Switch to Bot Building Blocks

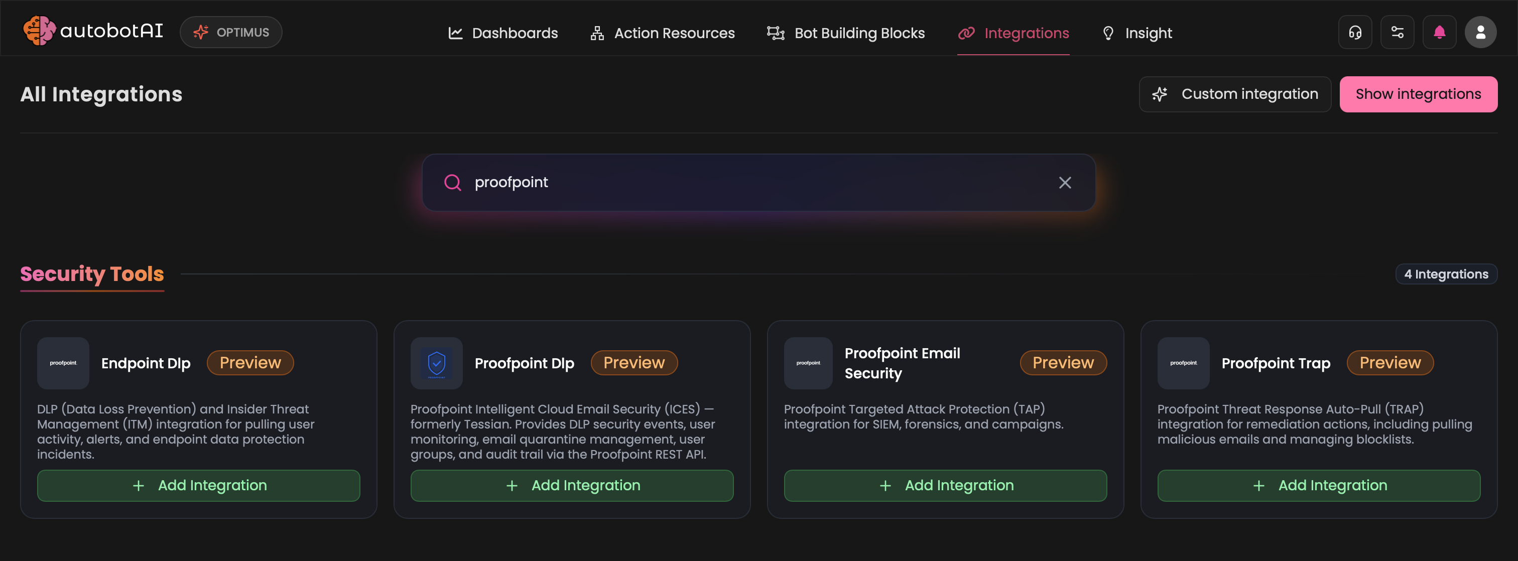click(x=846, y=33)
